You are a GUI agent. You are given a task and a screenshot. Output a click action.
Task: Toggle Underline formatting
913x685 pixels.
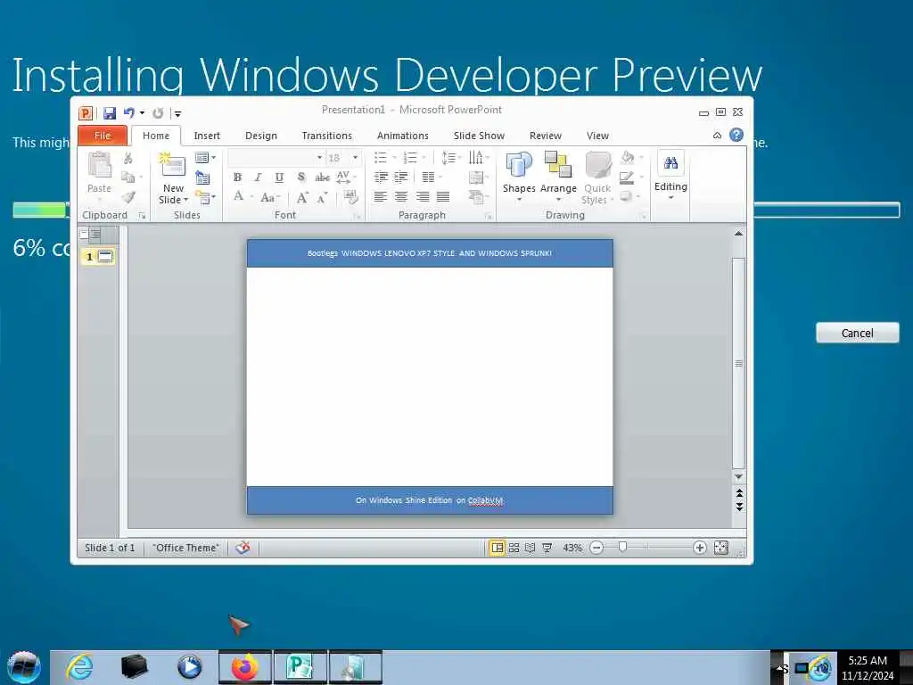279,177
